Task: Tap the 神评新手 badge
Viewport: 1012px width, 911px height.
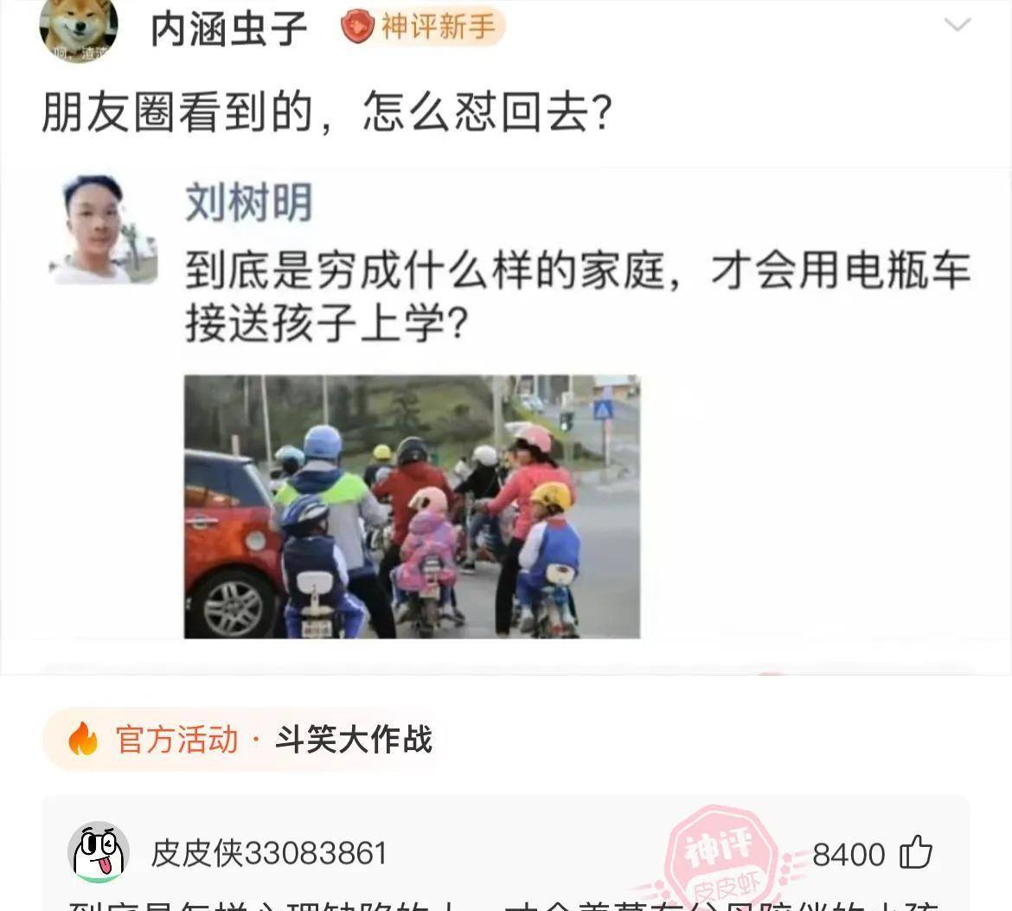Action: [x=423, y=27]
